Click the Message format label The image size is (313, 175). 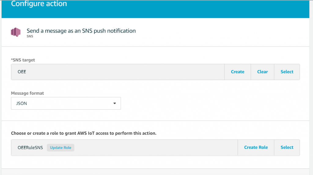click(x=27, y=93)
